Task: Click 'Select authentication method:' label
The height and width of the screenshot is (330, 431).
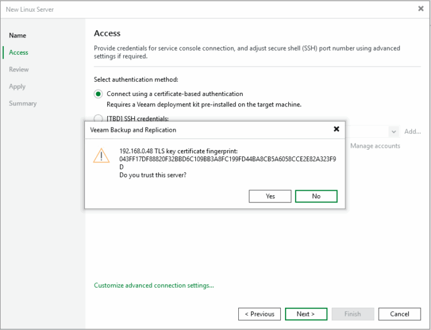Action: point(136,79)
